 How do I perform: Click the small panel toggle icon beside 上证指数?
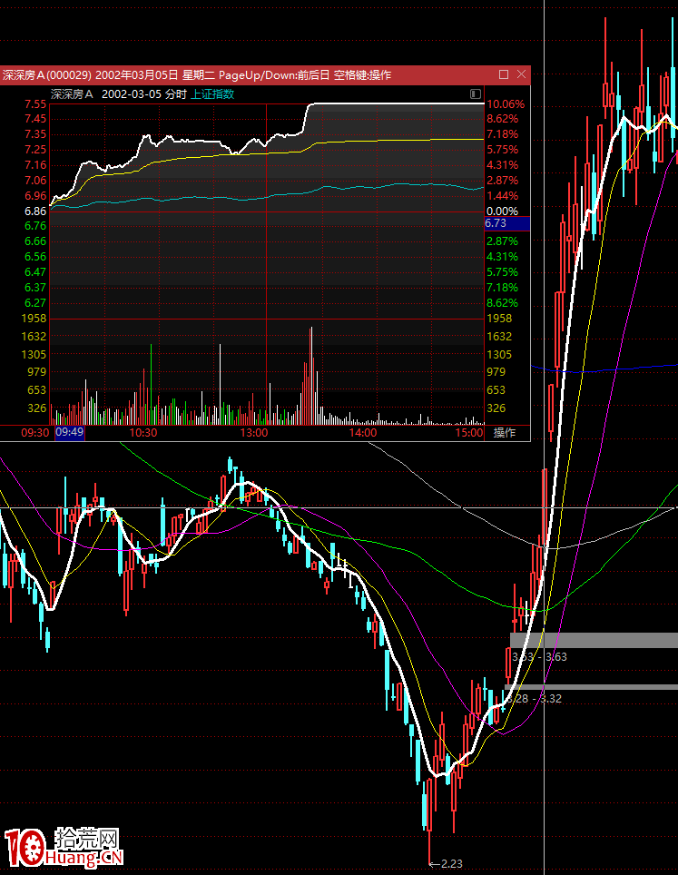click(475, 93)
